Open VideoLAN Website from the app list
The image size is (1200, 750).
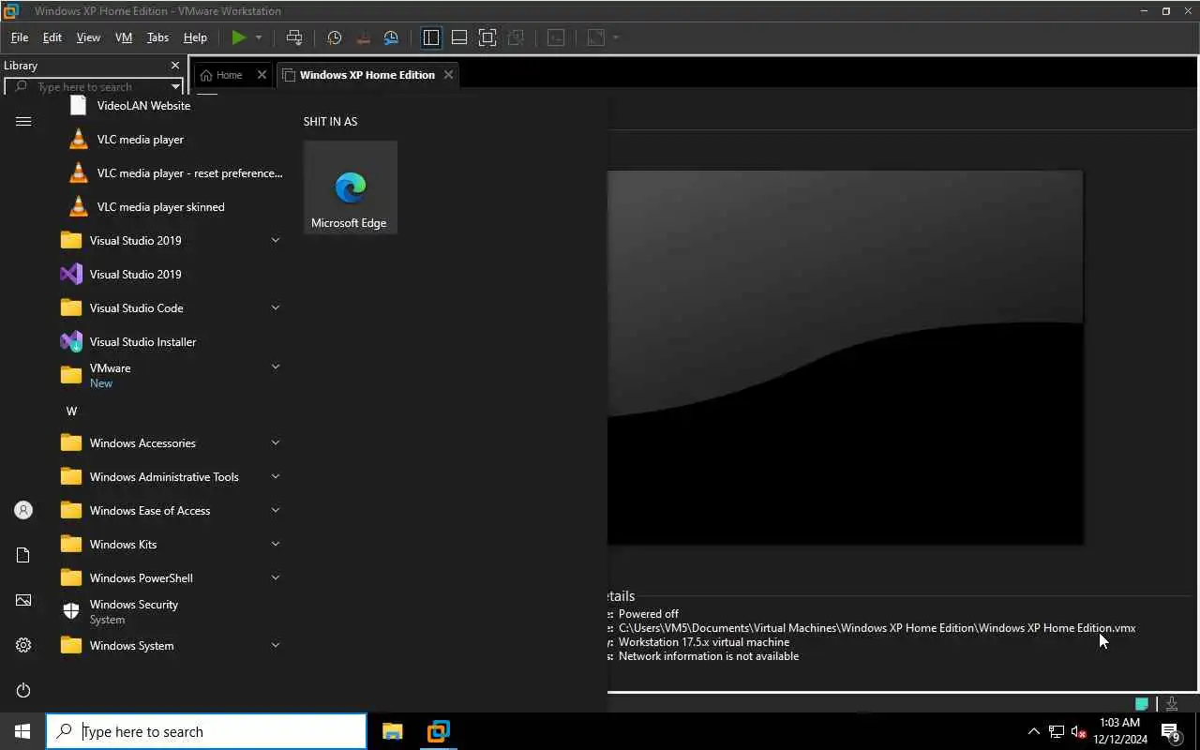point(169,105)
